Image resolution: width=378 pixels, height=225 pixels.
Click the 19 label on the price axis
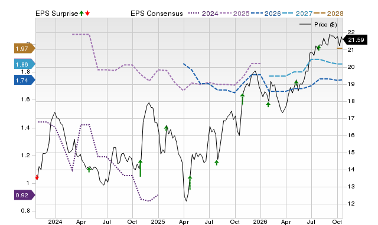[x=351, y=84]
